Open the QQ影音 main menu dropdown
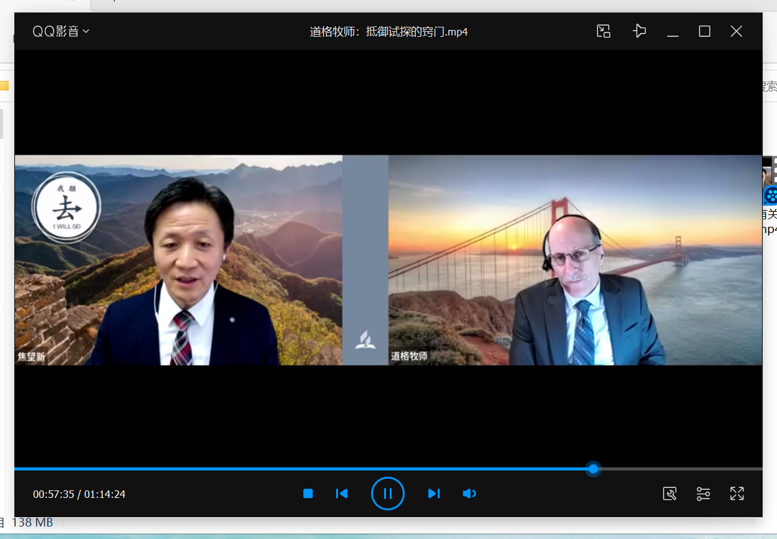This screenshot has height=539, width=777. (x=60, y=31)
